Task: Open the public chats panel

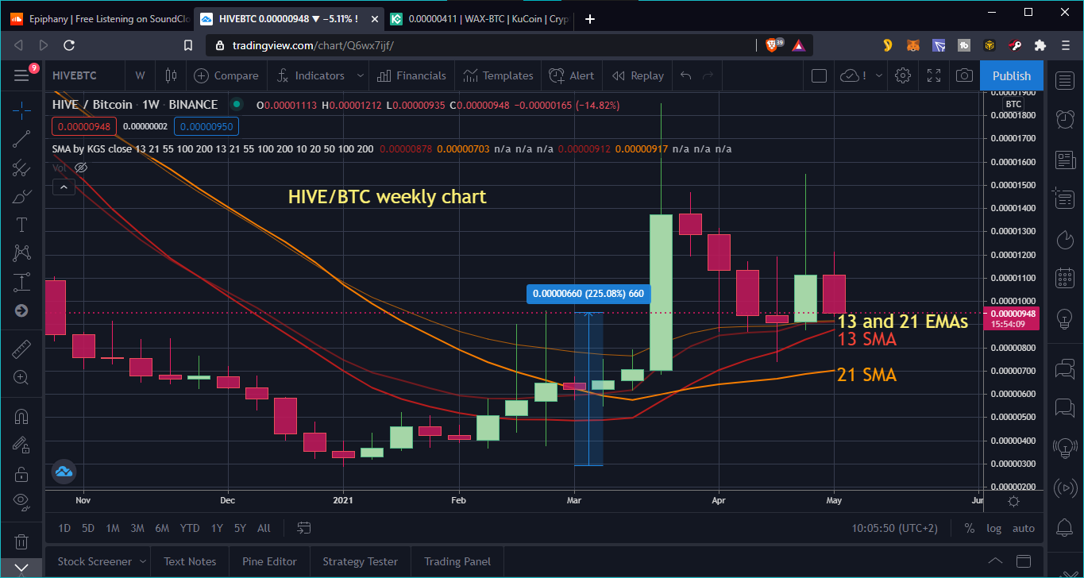Action: 1064,368
